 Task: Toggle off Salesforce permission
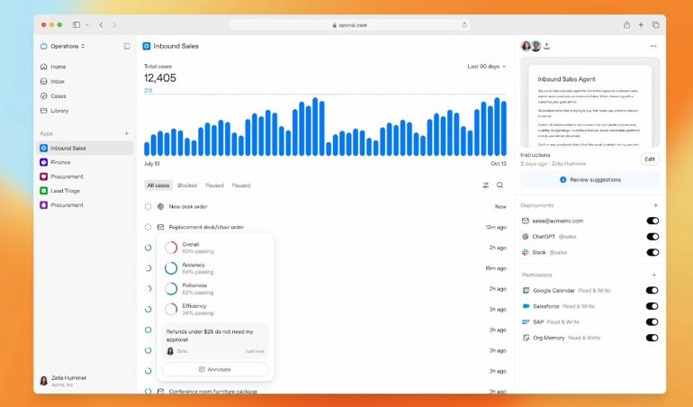[652, 306]
